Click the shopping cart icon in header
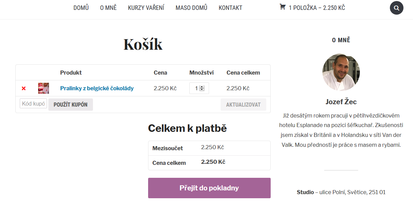The width and height of the screenshot is (413, 203). coord(282,7)
